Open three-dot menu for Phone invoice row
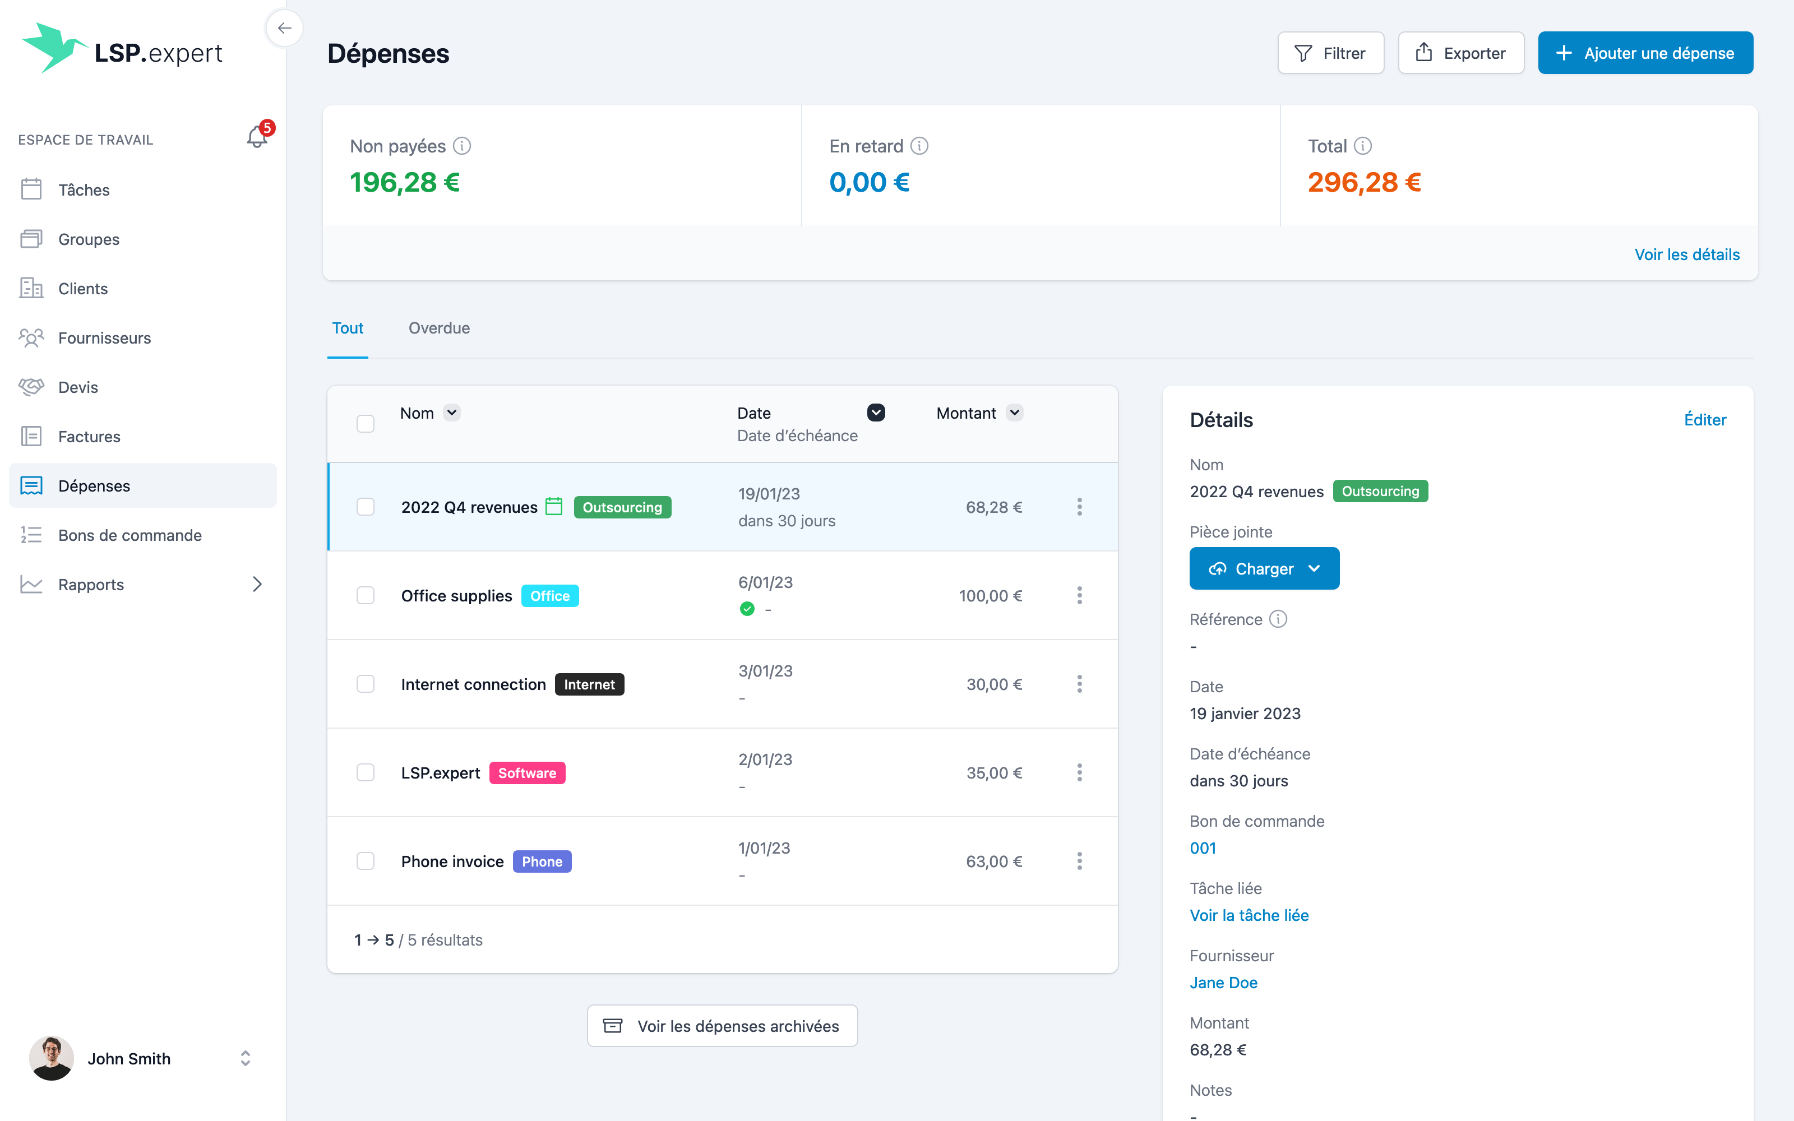This screenshot has height=1121, width=1794. [x=1079, y=861]
